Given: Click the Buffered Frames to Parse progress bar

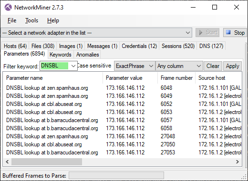Looking at the screenshot, I should [x=116, y=176].
